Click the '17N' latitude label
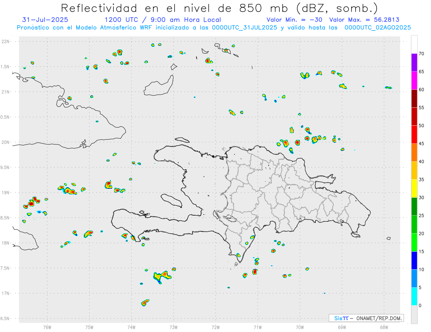This screenshot has width=431, height=332. point(6,293)
